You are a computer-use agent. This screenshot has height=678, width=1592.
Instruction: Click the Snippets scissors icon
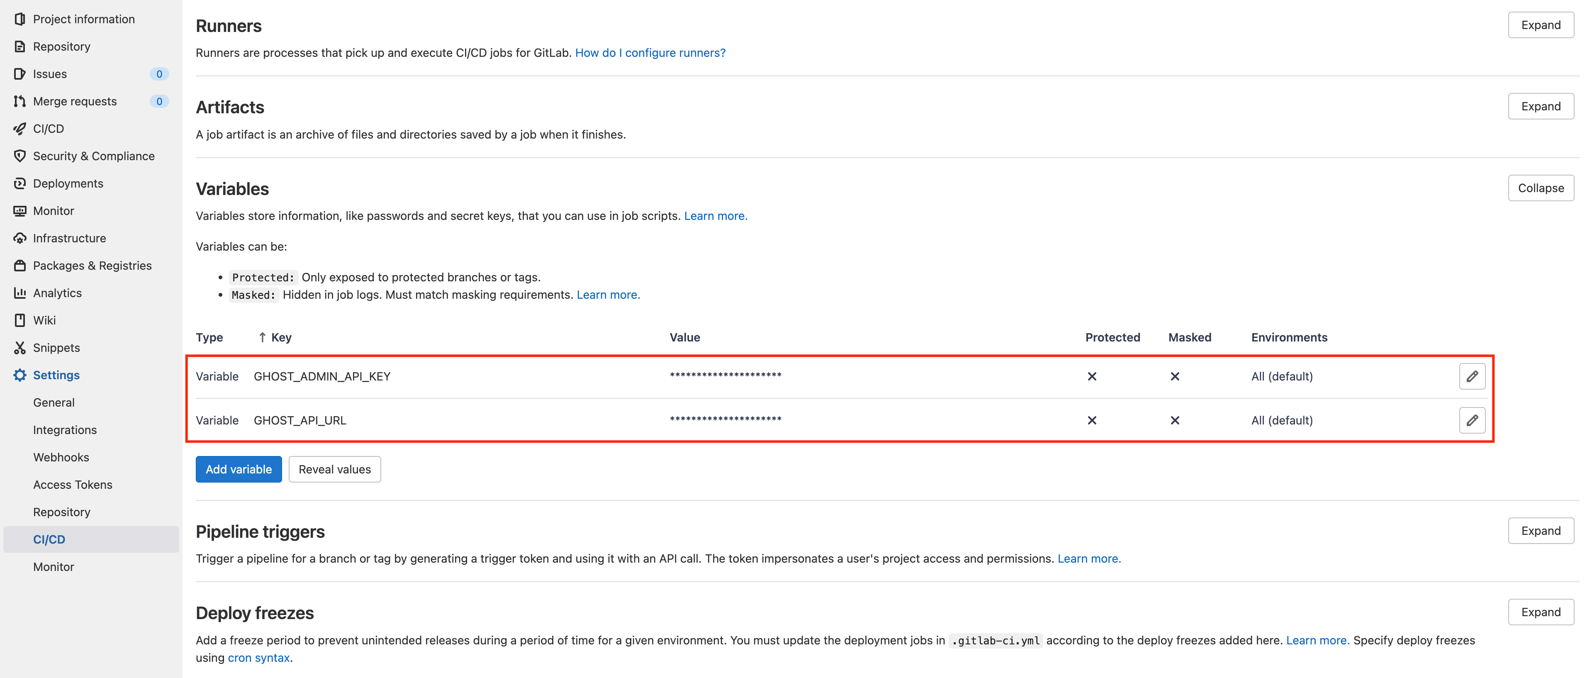pos(20,347)
